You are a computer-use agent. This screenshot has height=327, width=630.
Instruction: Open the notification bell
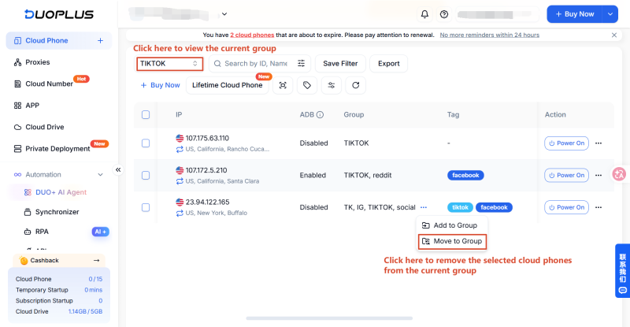click(x=424, y=14)
